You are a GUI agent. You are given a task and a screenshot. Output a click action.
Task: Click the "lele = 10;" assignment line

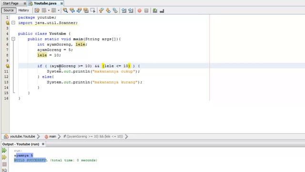(49, 55)
